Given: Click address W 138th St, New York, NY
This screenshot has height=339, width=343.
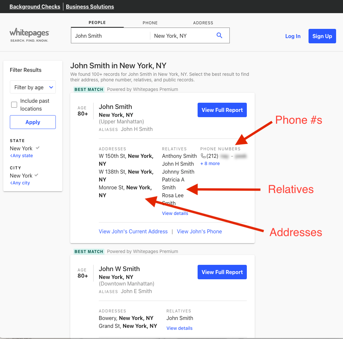Looking at the screenshot, I should click(126, 176).
